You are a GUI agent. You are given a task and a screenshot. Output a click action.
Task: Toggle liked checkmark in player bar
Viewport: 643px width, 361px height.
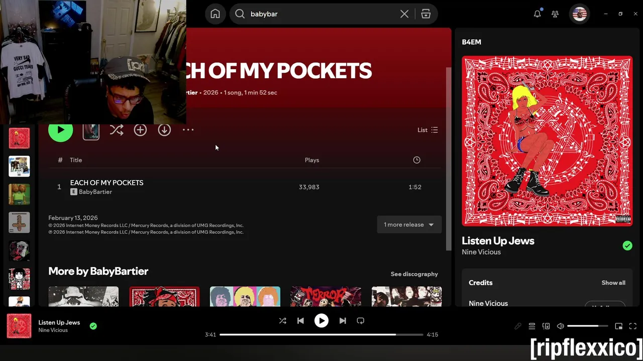[x=93, y=326]
